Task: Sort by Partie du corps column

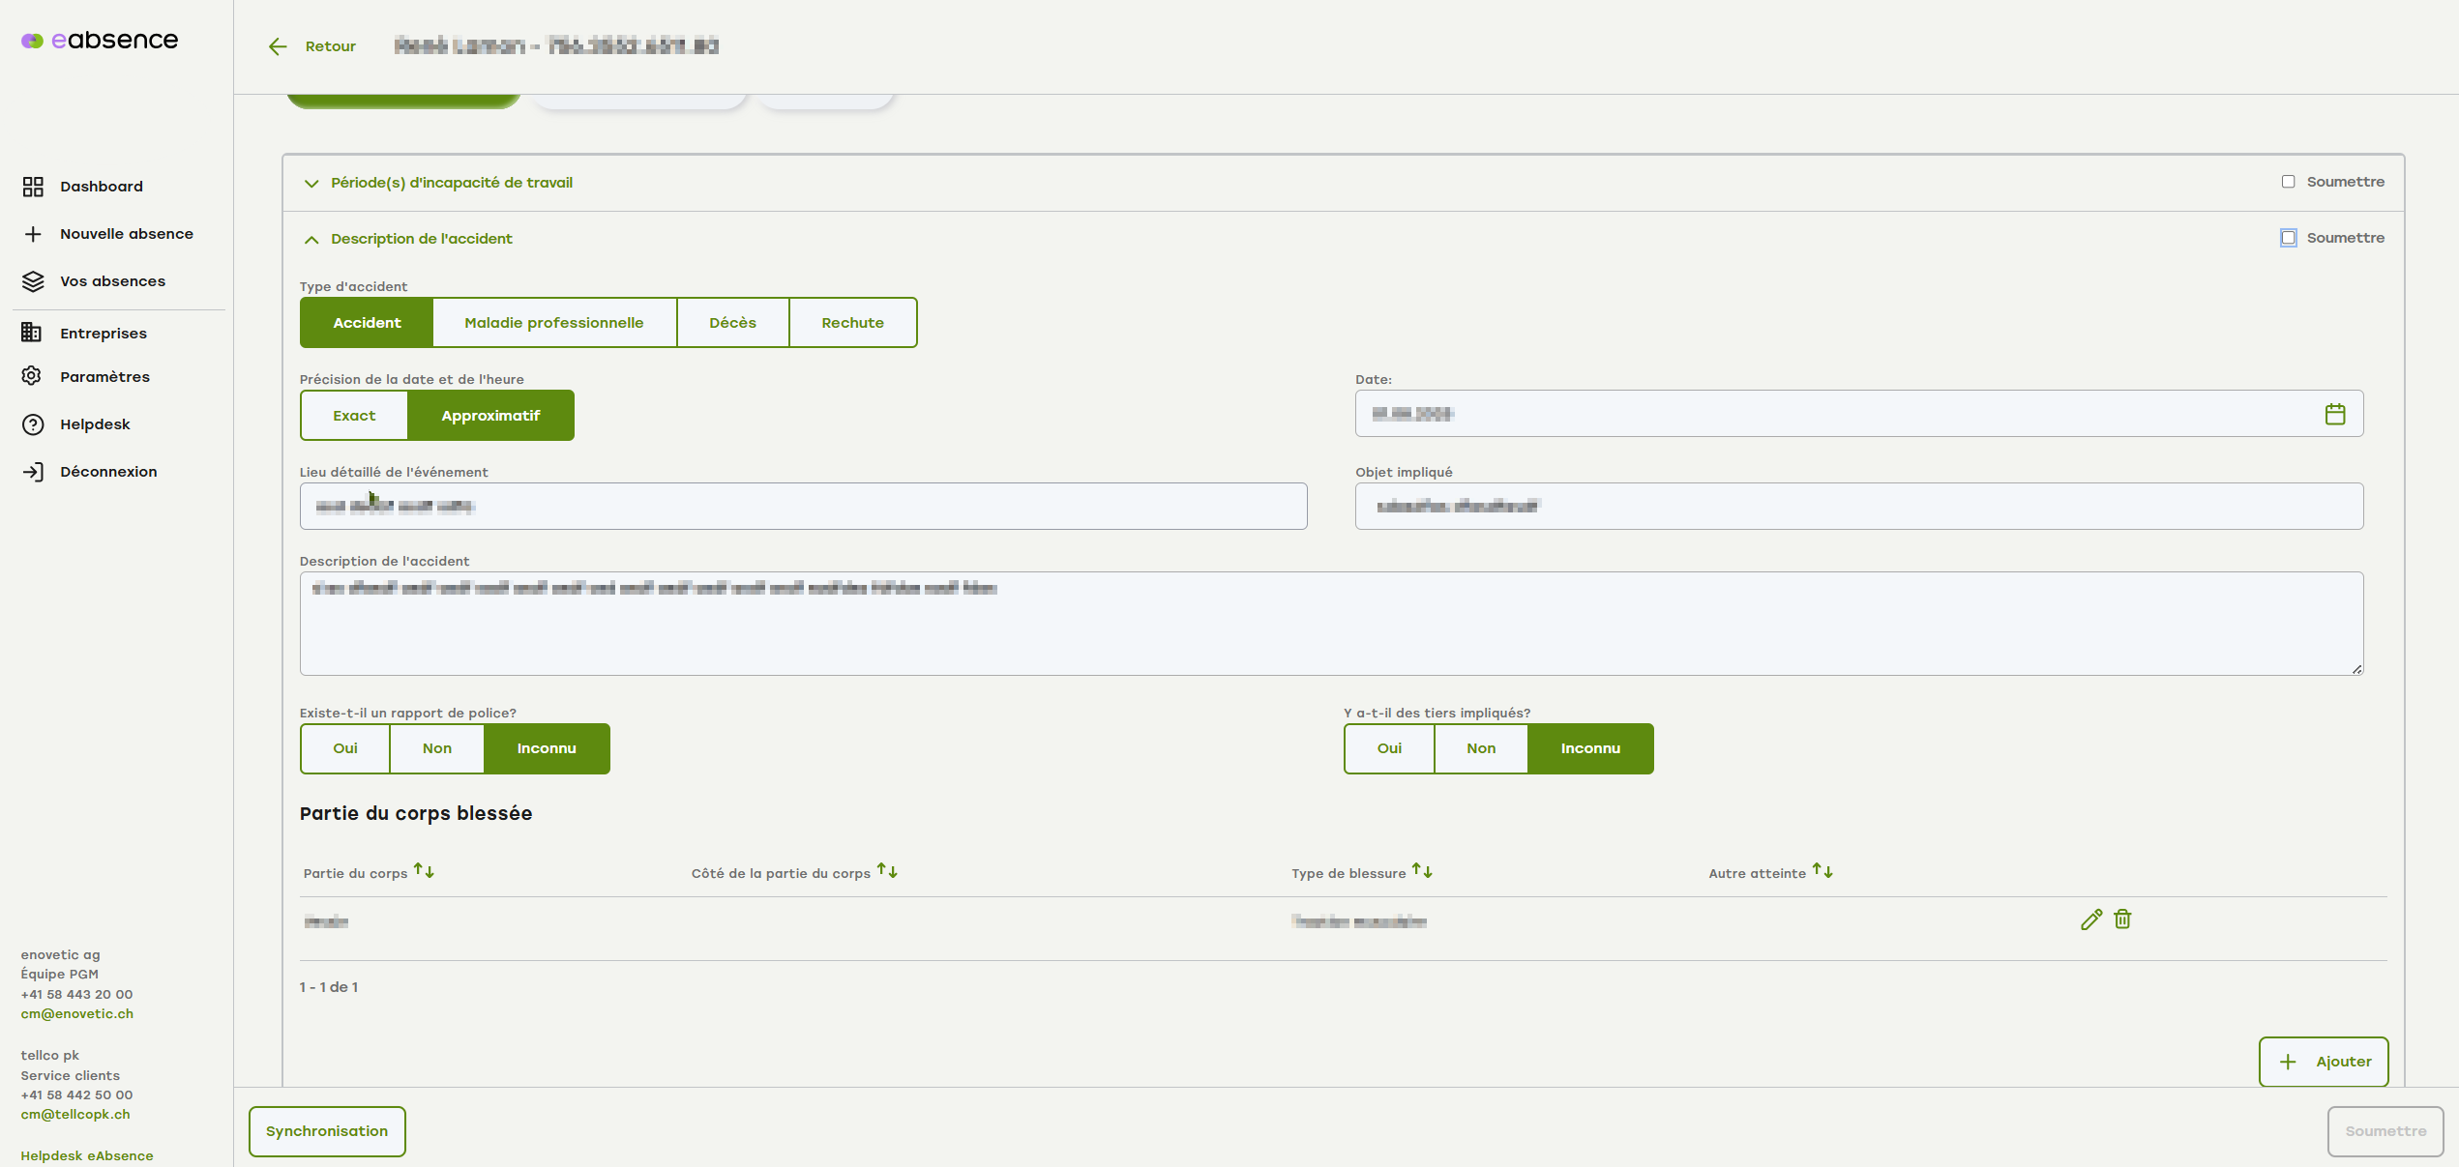Action: tap(424, 871)
